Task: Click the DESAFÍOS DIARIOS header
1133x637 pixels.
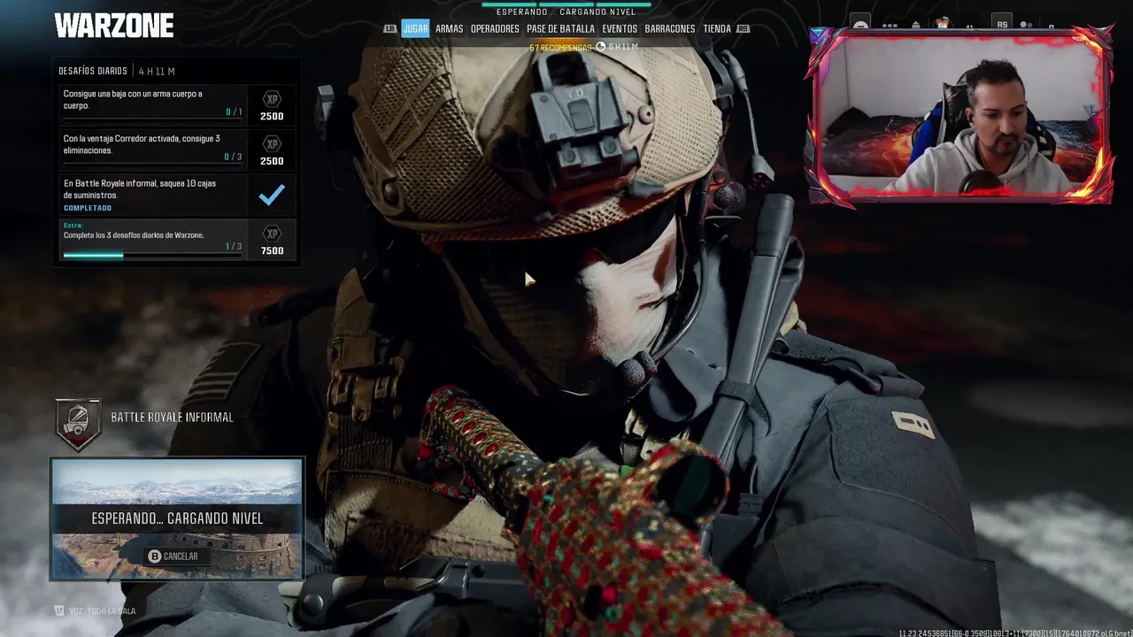Action: [x=93, y=71]
